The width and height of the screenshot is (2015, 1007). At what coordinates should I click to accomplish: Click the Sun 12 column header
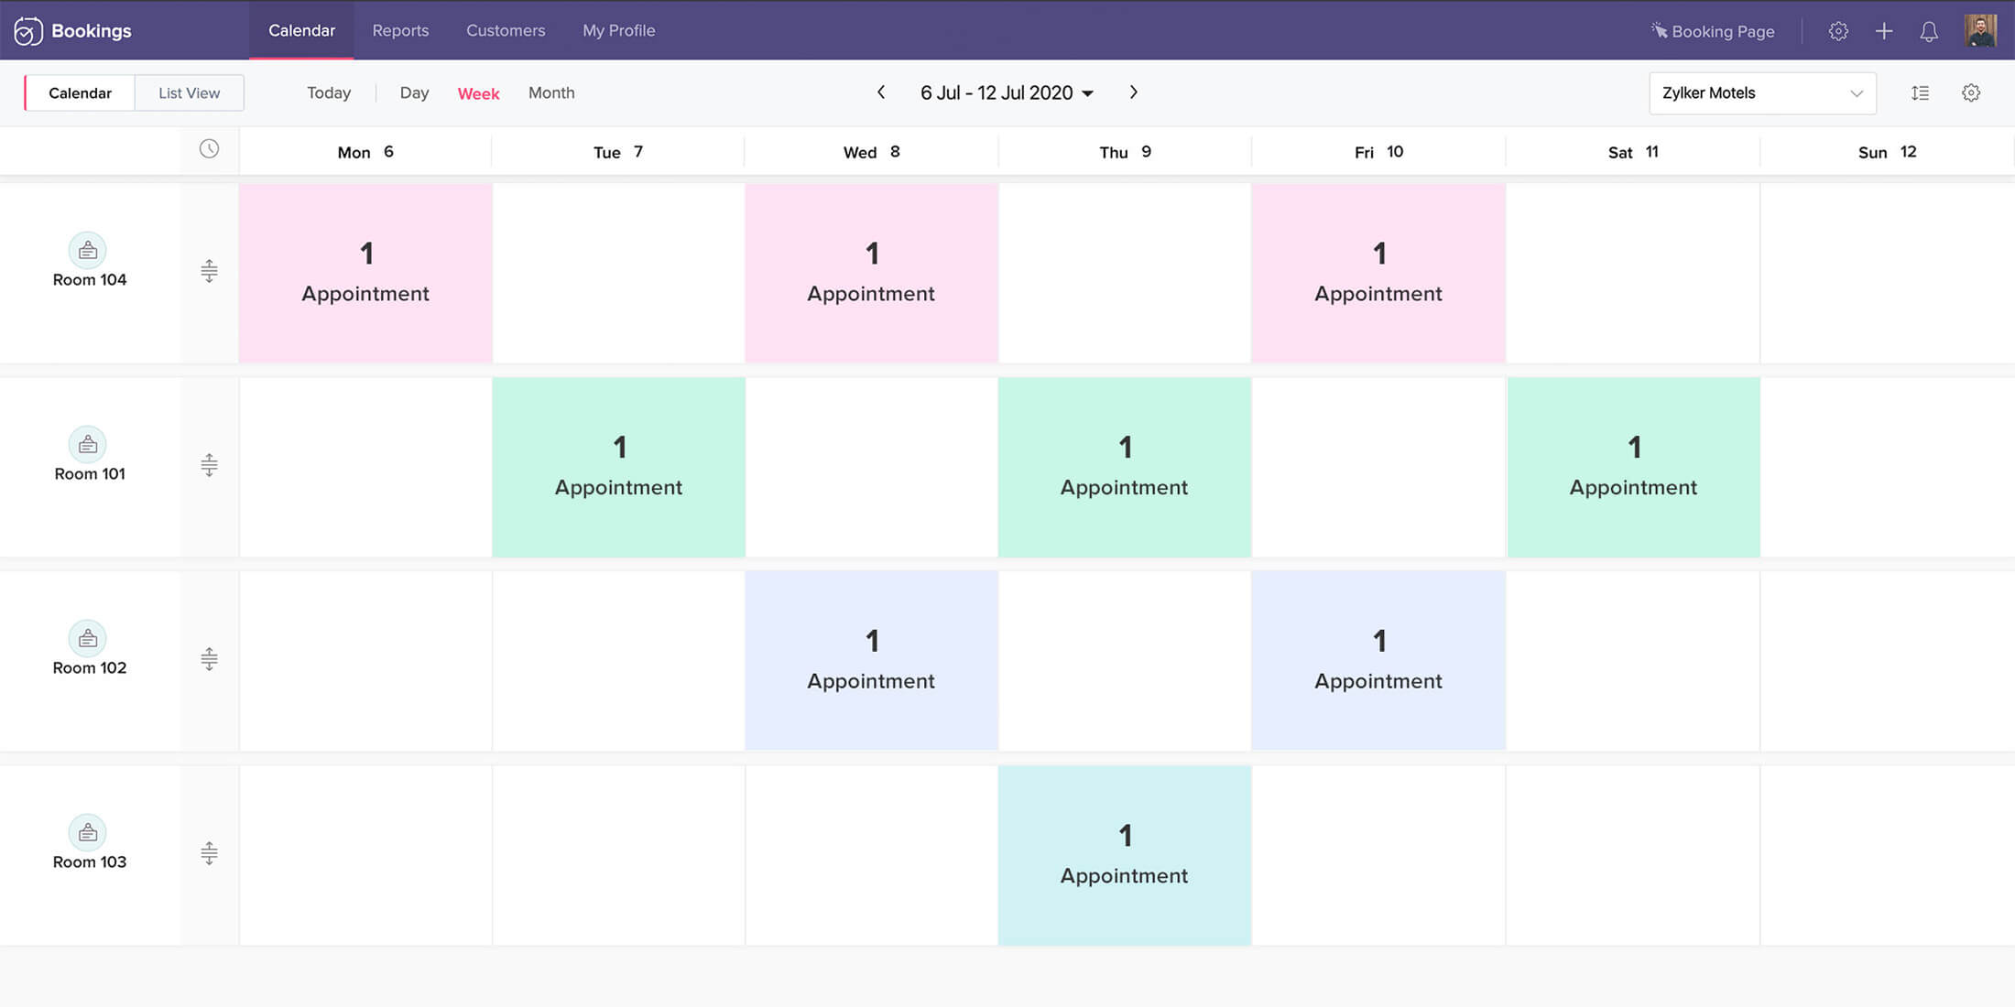click(1887, 152)
